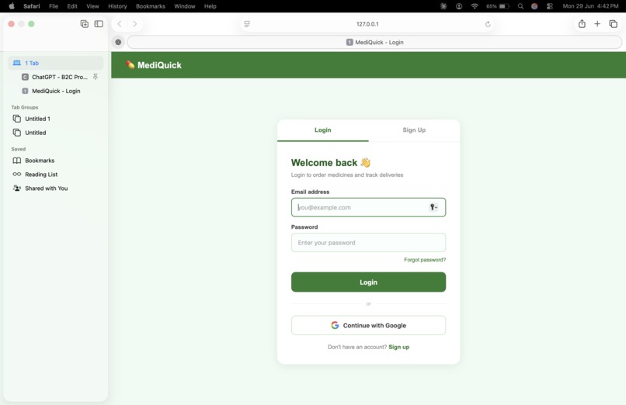This screenshot has width=626, height=405.
Task: Click the Wi-Fi status icon
Action: 475,6
